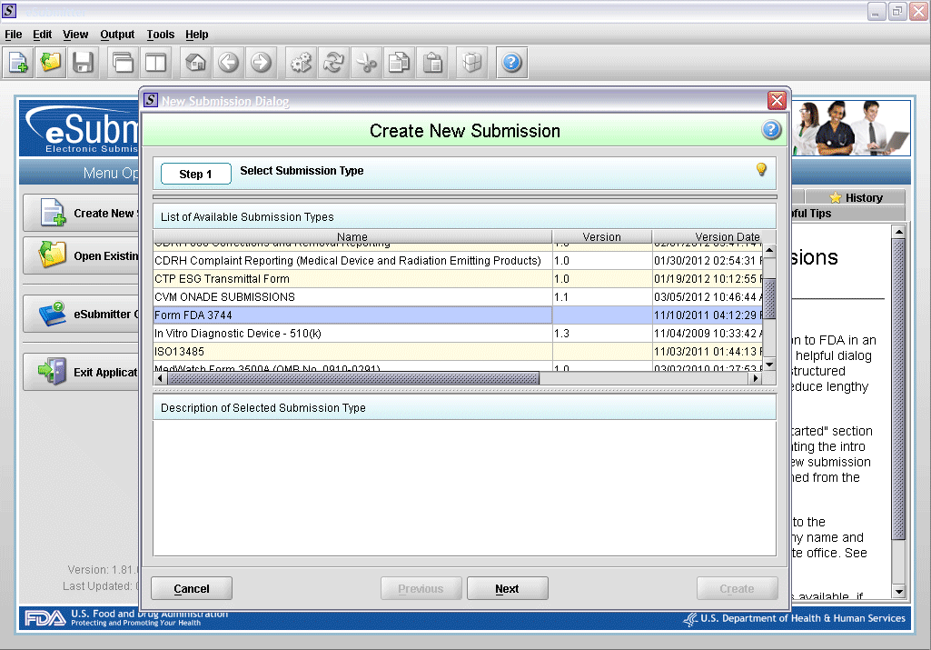
Task: Click the dialog help question mark icon
Action: pyautogui.click(x=771, y=129)
